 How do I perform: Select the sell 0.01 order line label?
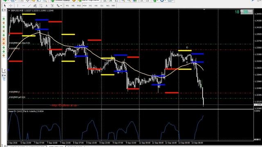click(x=17, y=97)
